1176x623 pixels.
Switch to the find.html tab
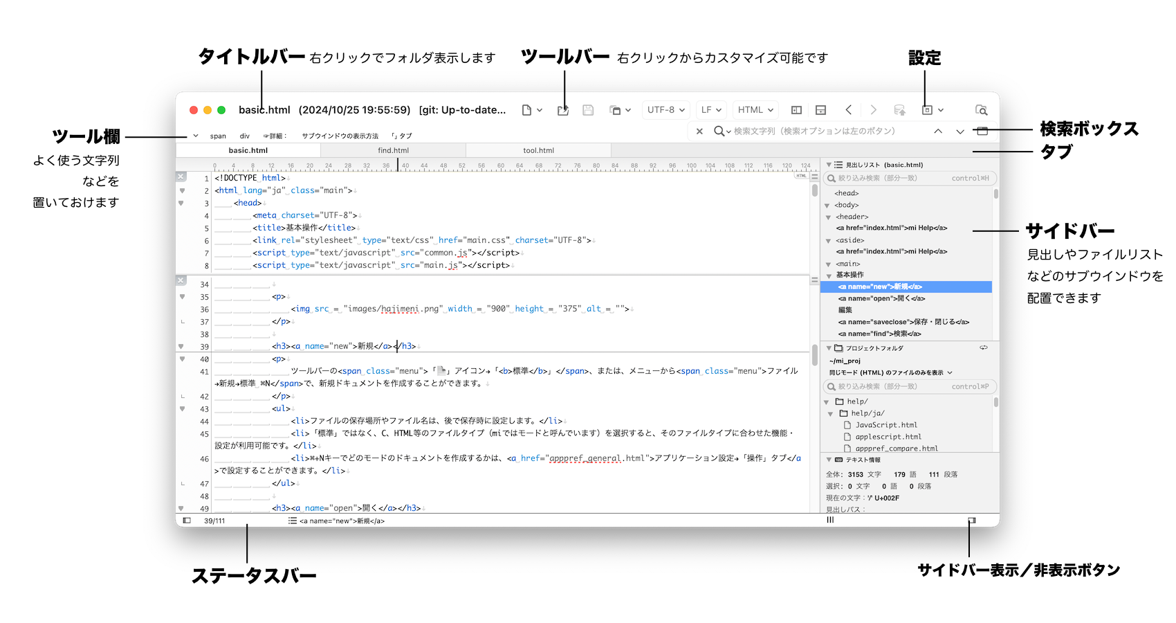(393, 150)
